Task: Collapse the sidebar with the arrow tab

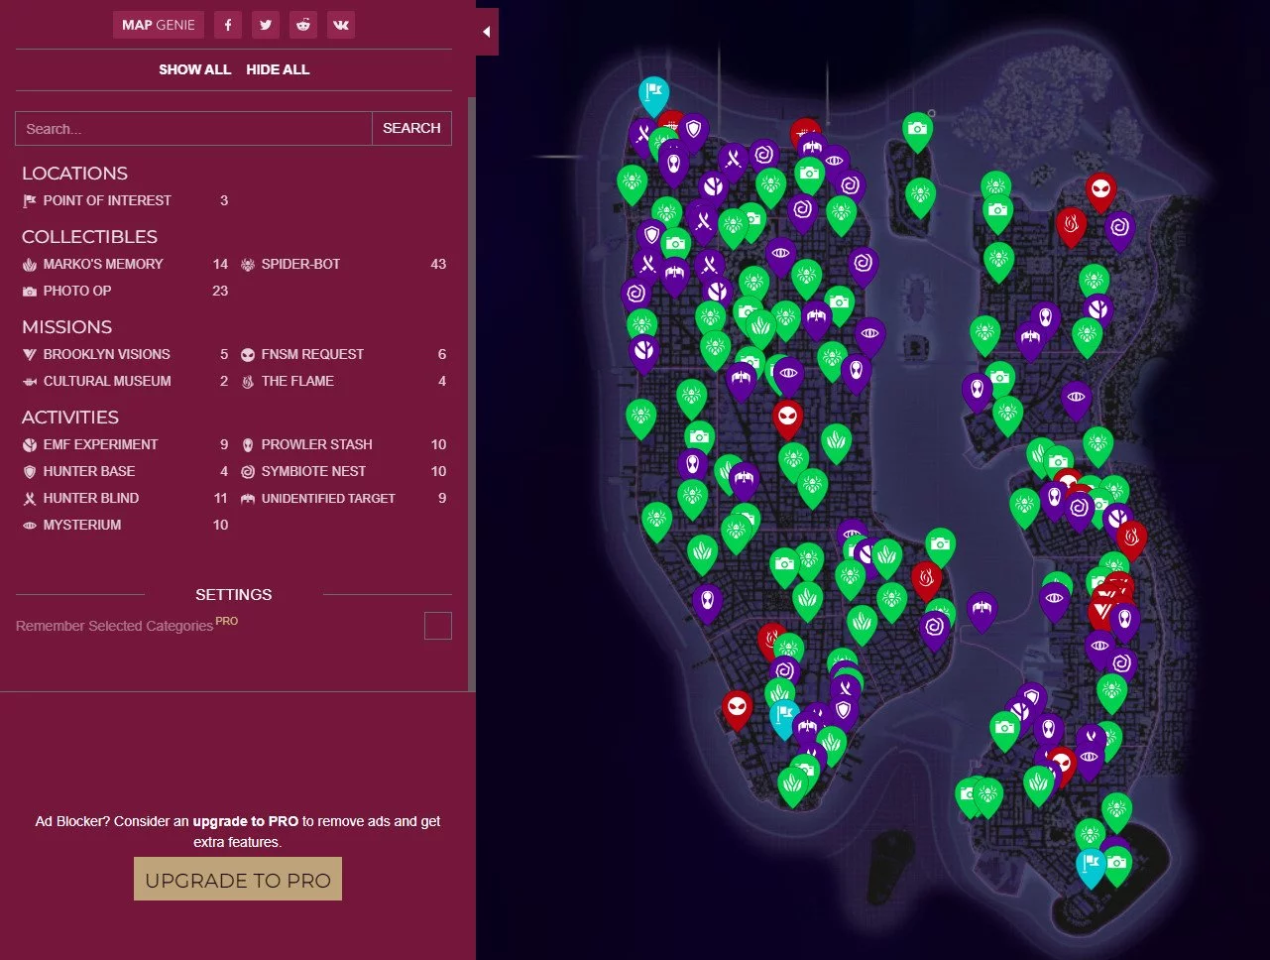Action: pyautogui.click(x=487, y=32)
